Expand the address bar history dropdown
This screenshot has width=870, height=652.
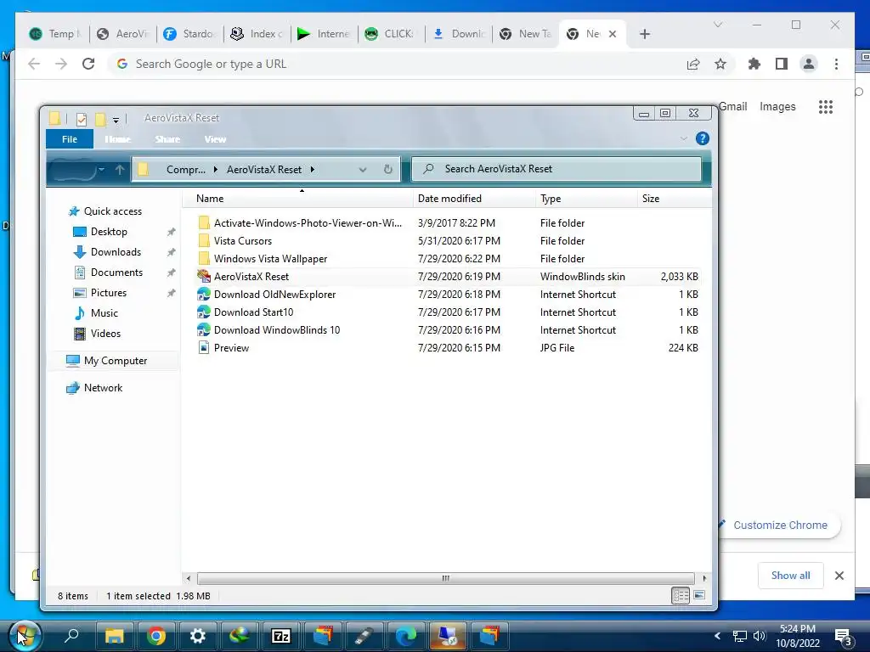point(363,170)
